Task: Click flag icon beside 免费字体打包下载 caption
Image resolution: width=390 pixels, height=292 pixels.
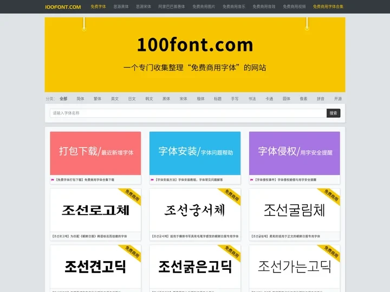Action: pos(53,180)
